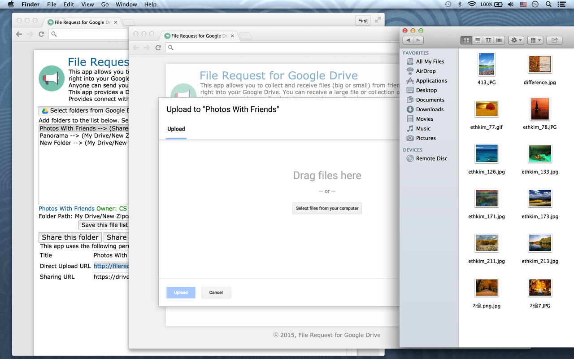Image resolution: width=574 pixels, height=359 pixels.
Task: Select New Folder entry in folder list
Action: coord(84,143)
